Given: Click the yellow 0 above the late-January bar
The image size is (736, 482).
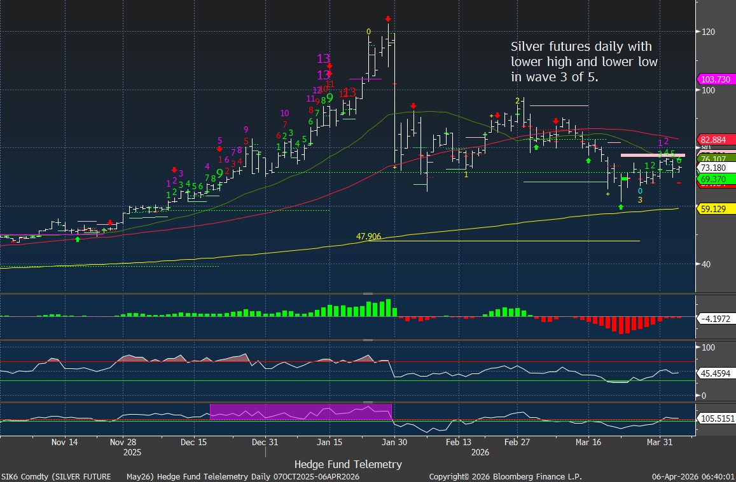Looking at the screenshot, I should click(x=368, y=32).
